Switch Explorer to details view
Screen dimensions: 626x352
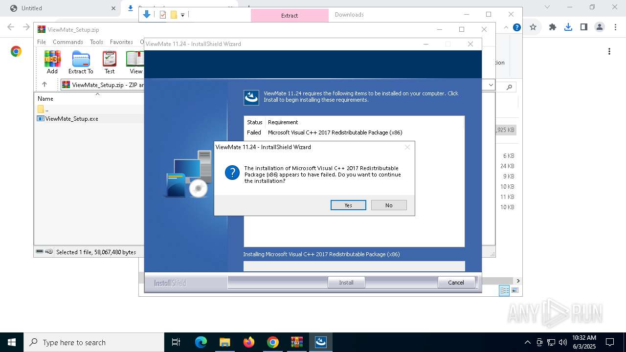tap(504, 290)
